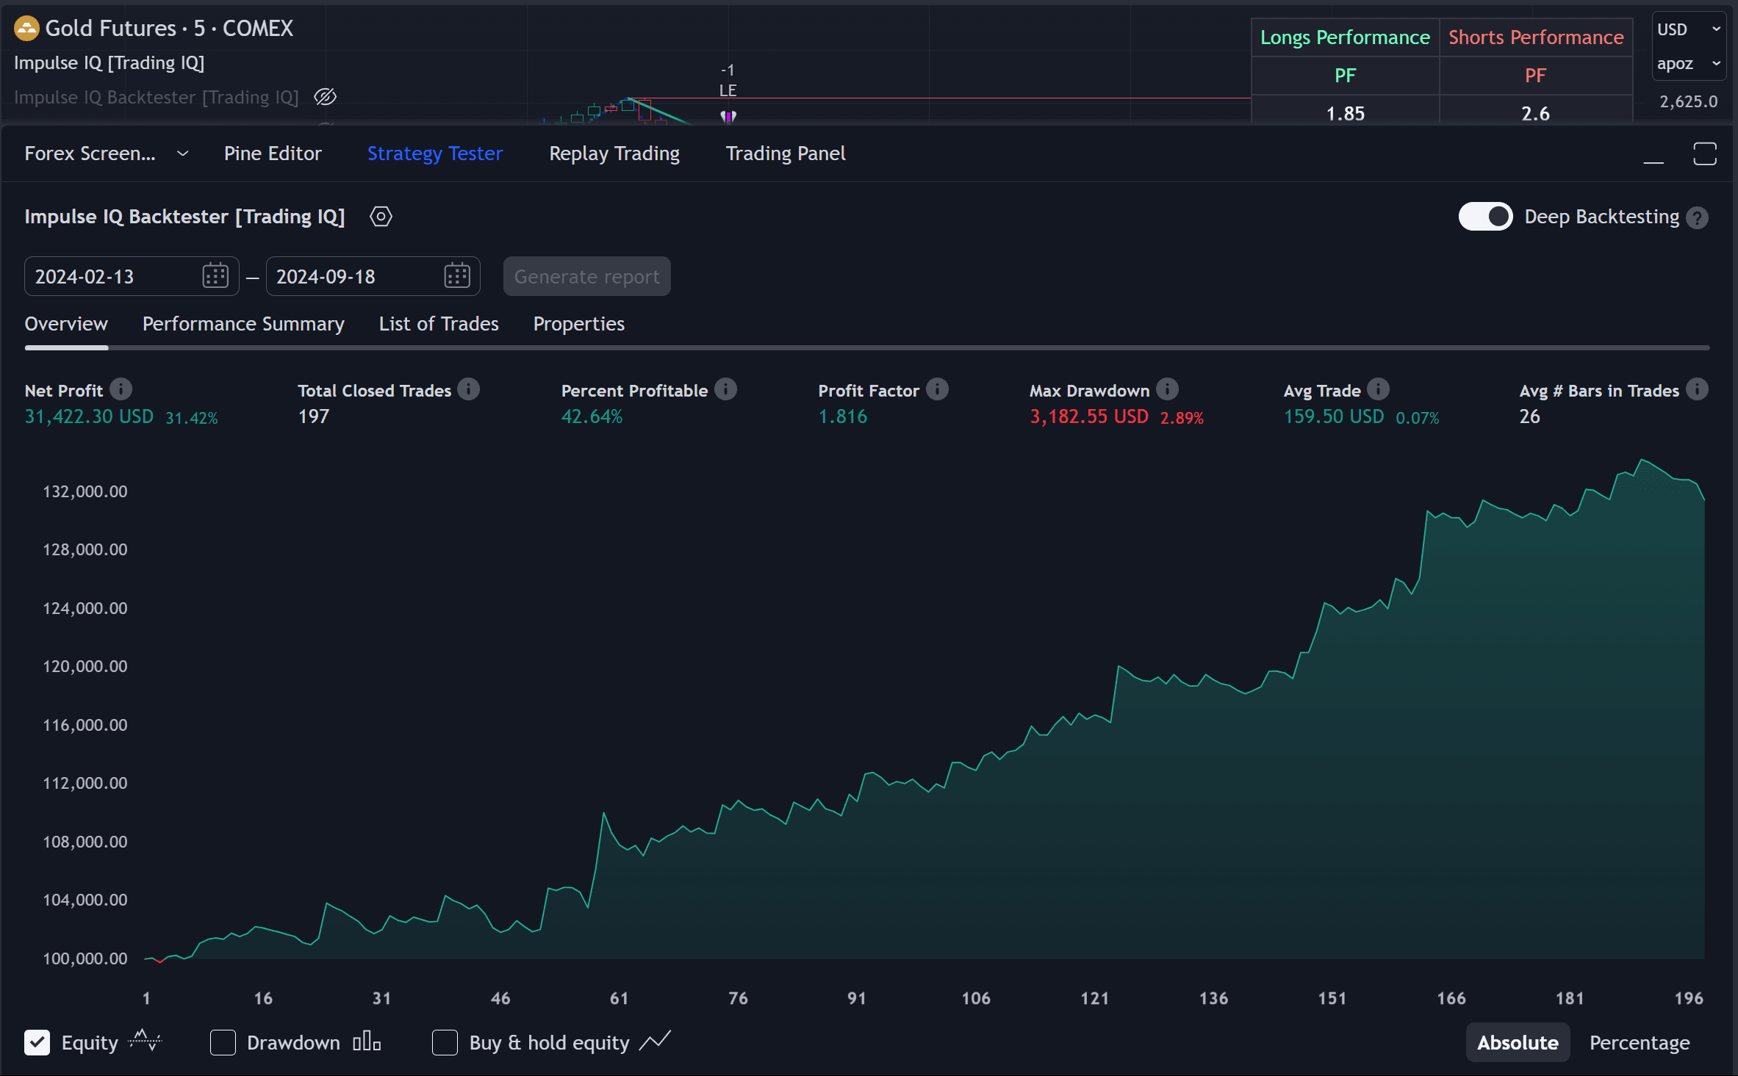Maximize the Strategy Tester panel

click(x=1705, y=154)
